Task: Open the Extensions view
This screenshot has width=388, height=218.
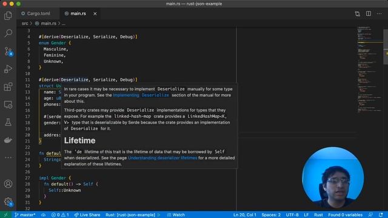Action: [8, 87]
